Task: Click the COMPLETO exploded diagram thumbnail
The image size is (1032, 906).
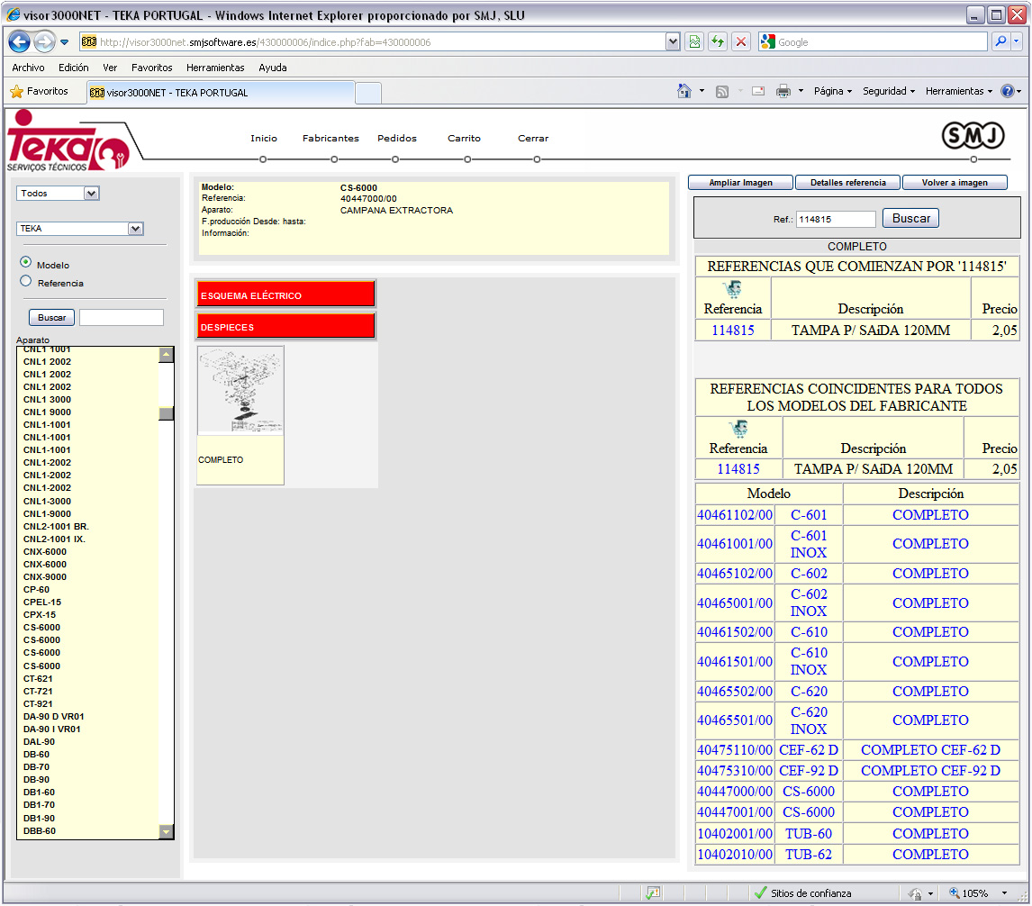Action: (x=240, y=390)
